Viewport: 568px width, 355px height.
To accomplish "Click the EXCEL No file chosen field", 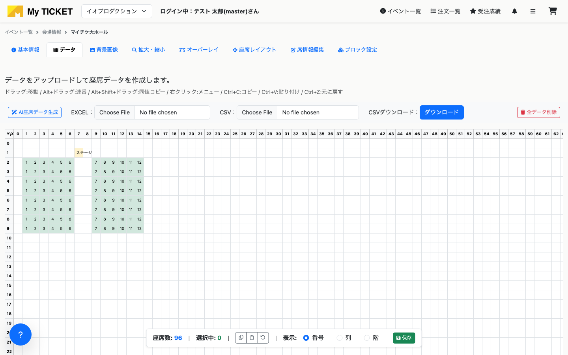I will pos(172,112).
